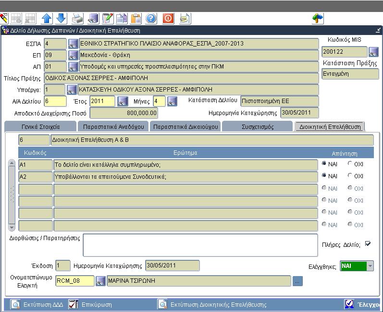Click the copy documents toolbar icon
Viewport: 383px width, 312px height.
click(122, 19)
